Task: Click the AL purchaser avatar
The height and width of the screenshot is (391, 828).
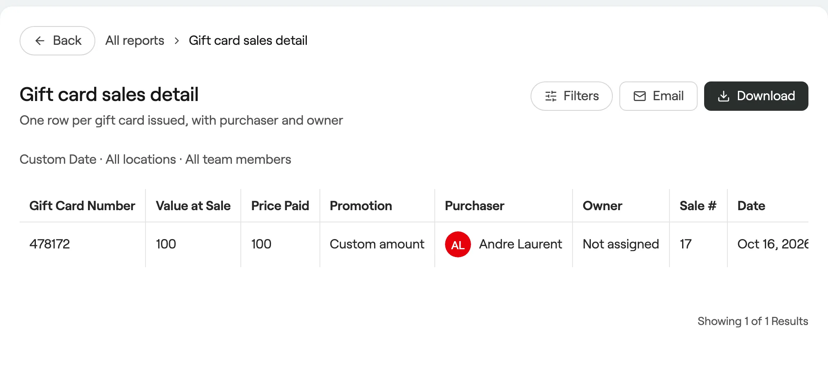Action: (458, 244)
